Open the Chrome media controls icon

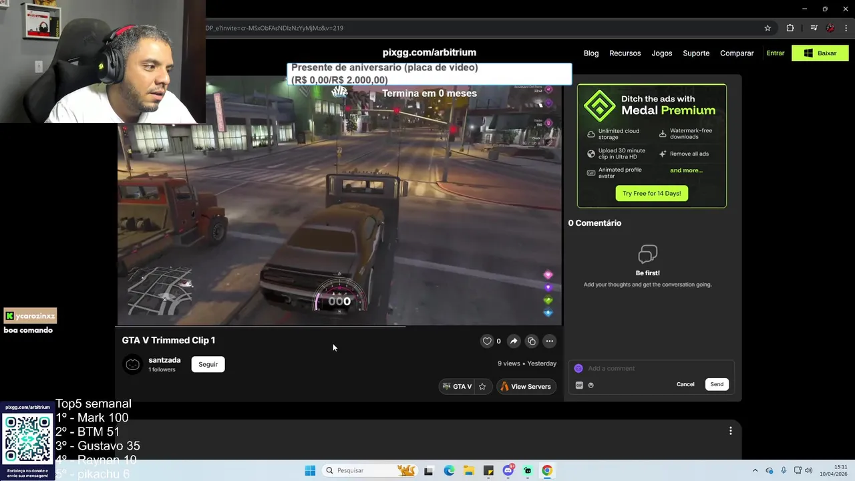click(814, 28)
